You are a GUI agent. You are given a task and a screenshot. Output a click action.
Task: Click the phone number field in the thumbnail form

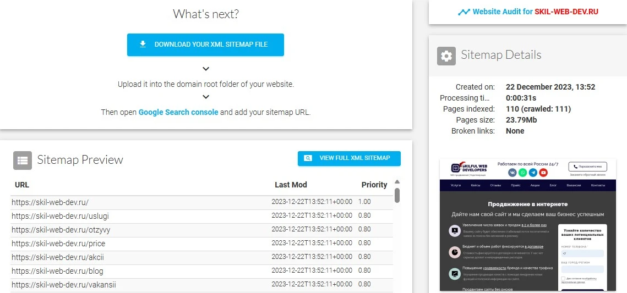(x=582, y=253)
